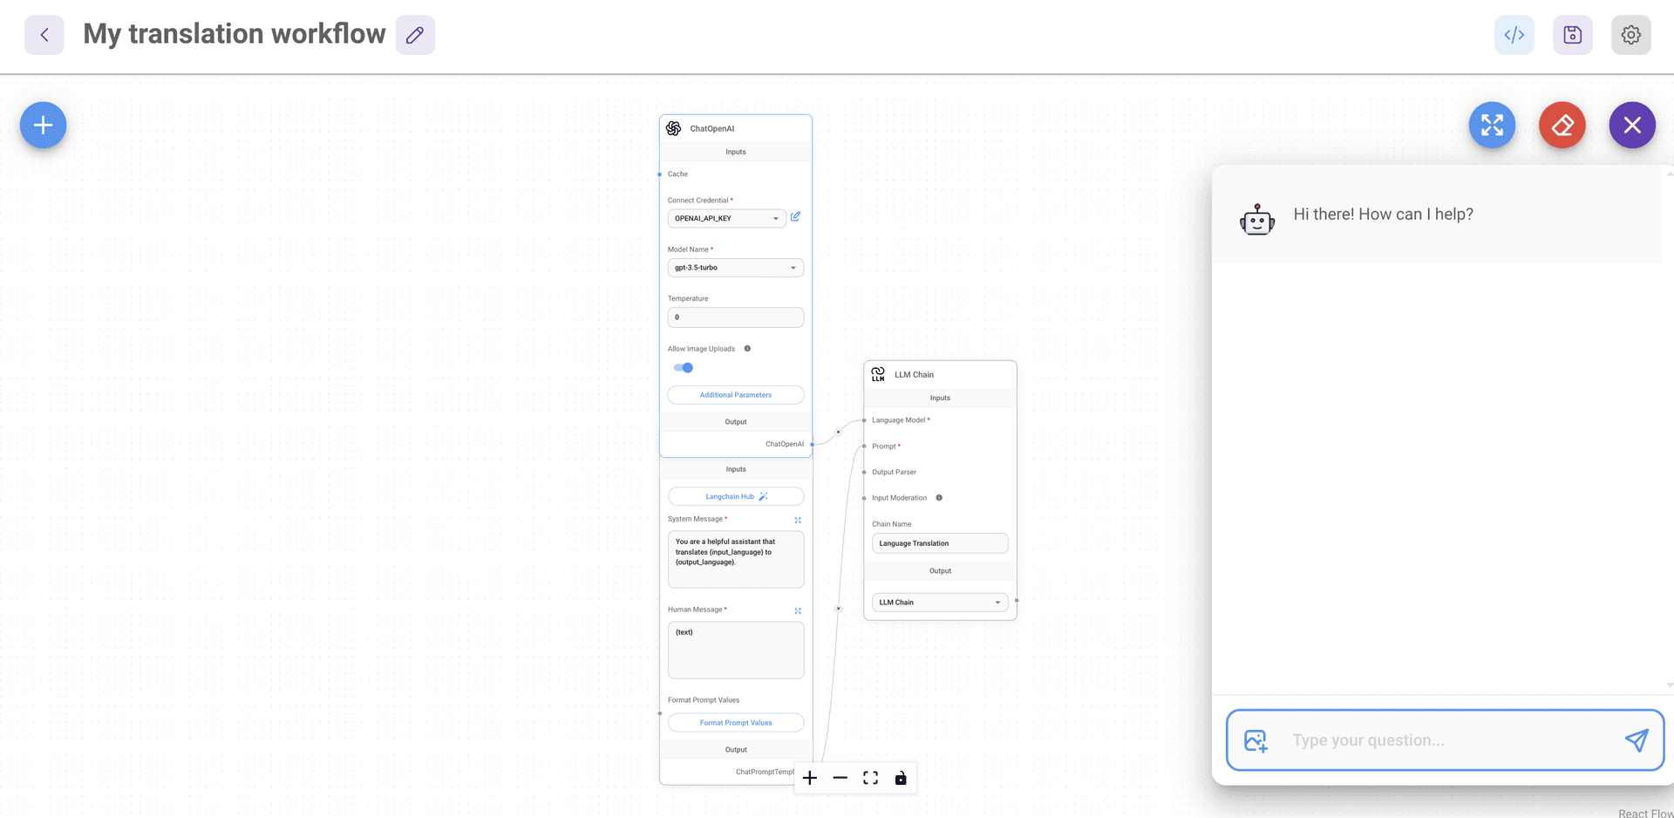
Task: Open the API code embed dialog
Action: click(x=1514, y=35)
